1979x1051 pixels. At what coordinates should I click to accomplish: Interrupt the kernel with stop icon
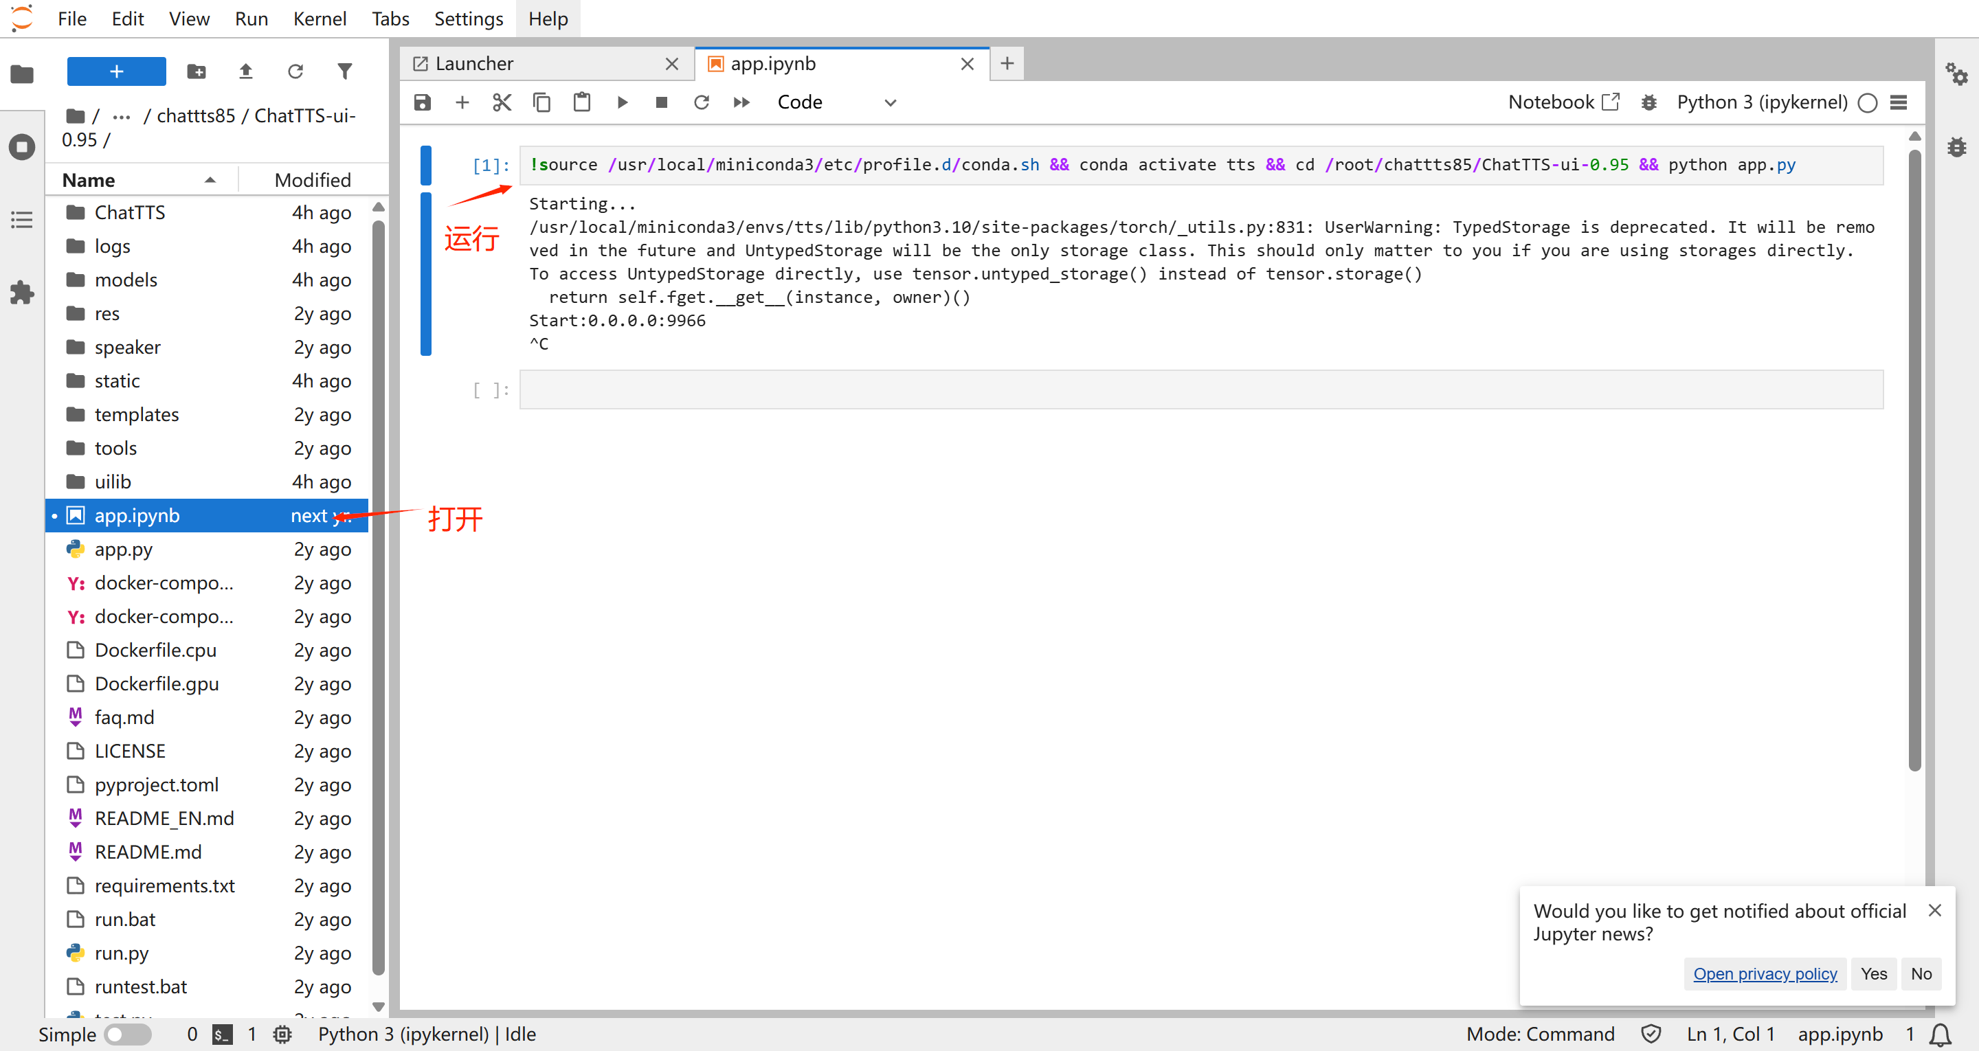tap(662, 102)
